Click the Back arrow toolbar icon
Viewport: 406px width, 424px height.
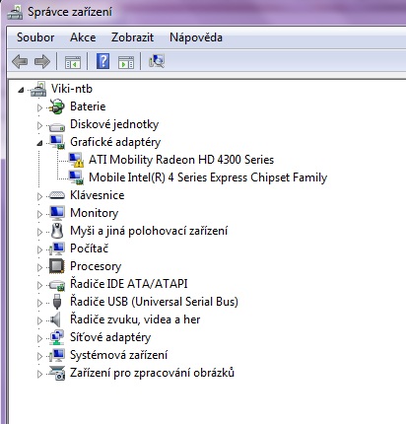(20, 61)
